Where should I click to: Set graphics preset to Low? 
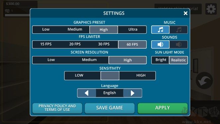46,29
